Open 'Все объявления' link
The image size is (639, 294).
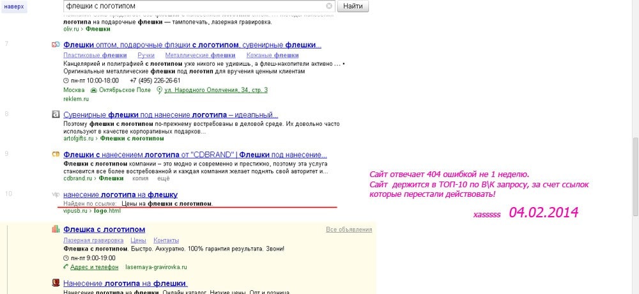pos(349,229)
